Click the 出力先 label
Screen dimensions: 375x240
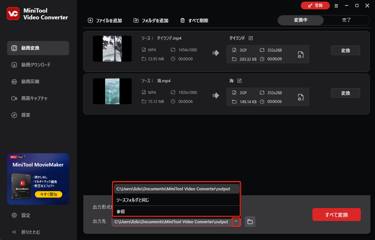[99, 221]
